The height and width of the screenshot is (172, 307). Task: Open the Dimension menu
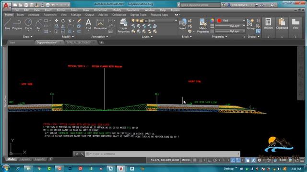tap(101, 10)
